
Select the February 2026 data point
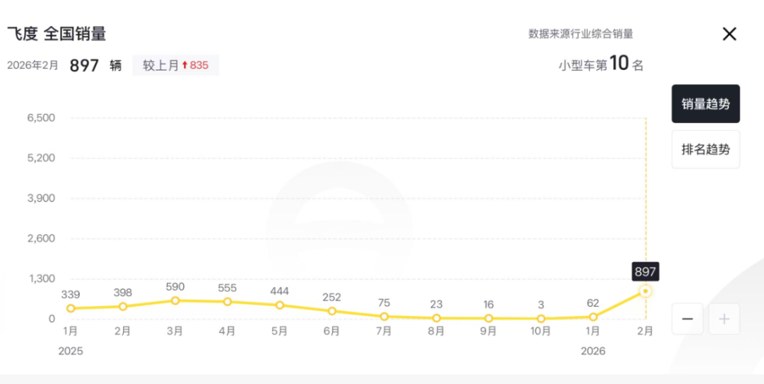[645, 291]
